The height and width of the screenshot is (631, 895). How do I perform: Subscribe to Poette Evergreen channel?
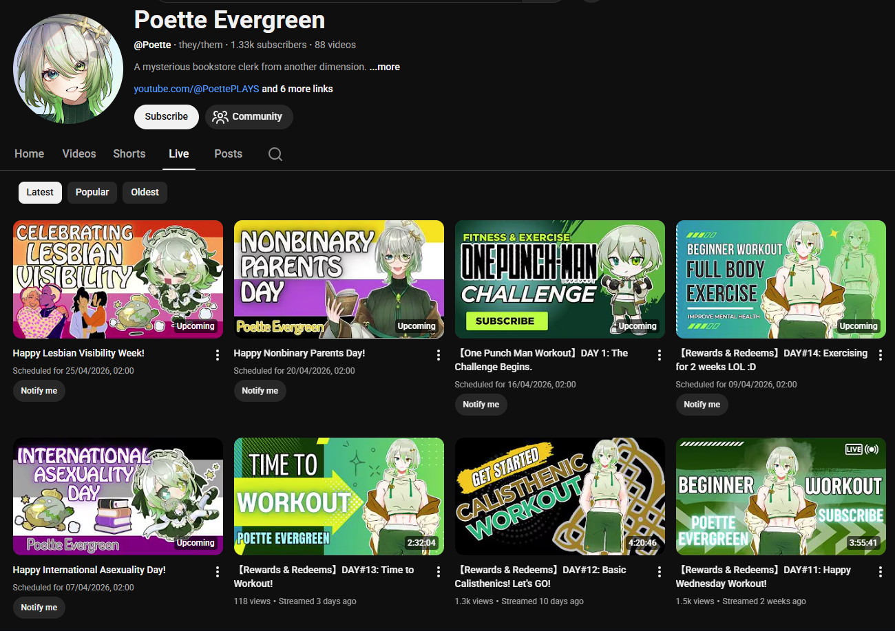(x=167, y=117)
